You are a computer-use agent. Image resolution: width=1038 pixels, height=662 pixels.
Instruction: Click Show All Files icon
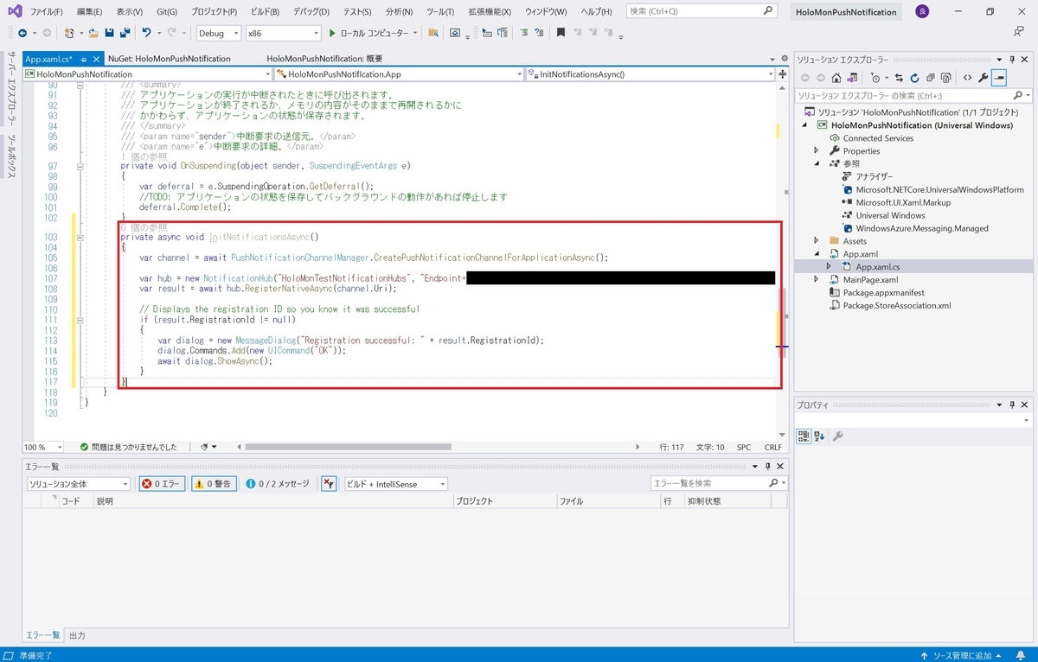pos(945,78)
